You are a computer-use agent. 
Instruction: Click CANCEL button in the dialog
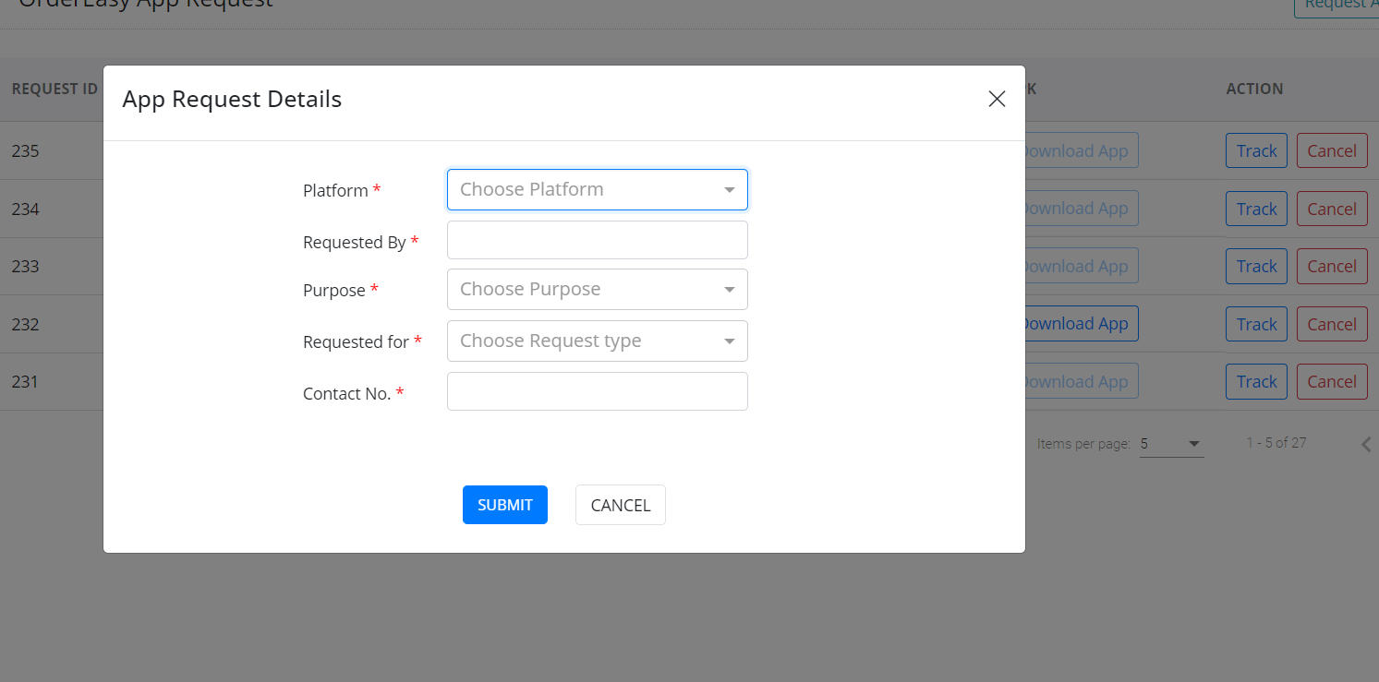coord(620,505)
